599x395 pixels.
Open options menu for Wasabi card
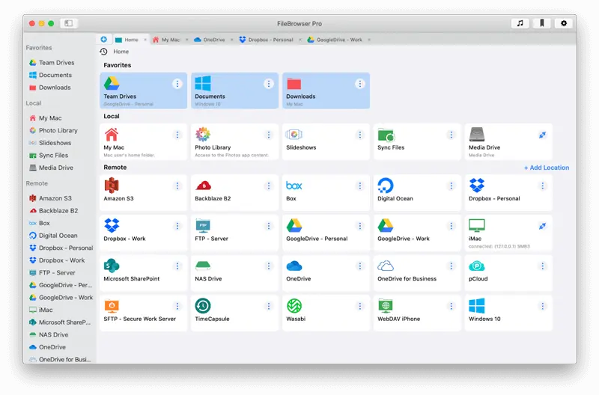360,306
